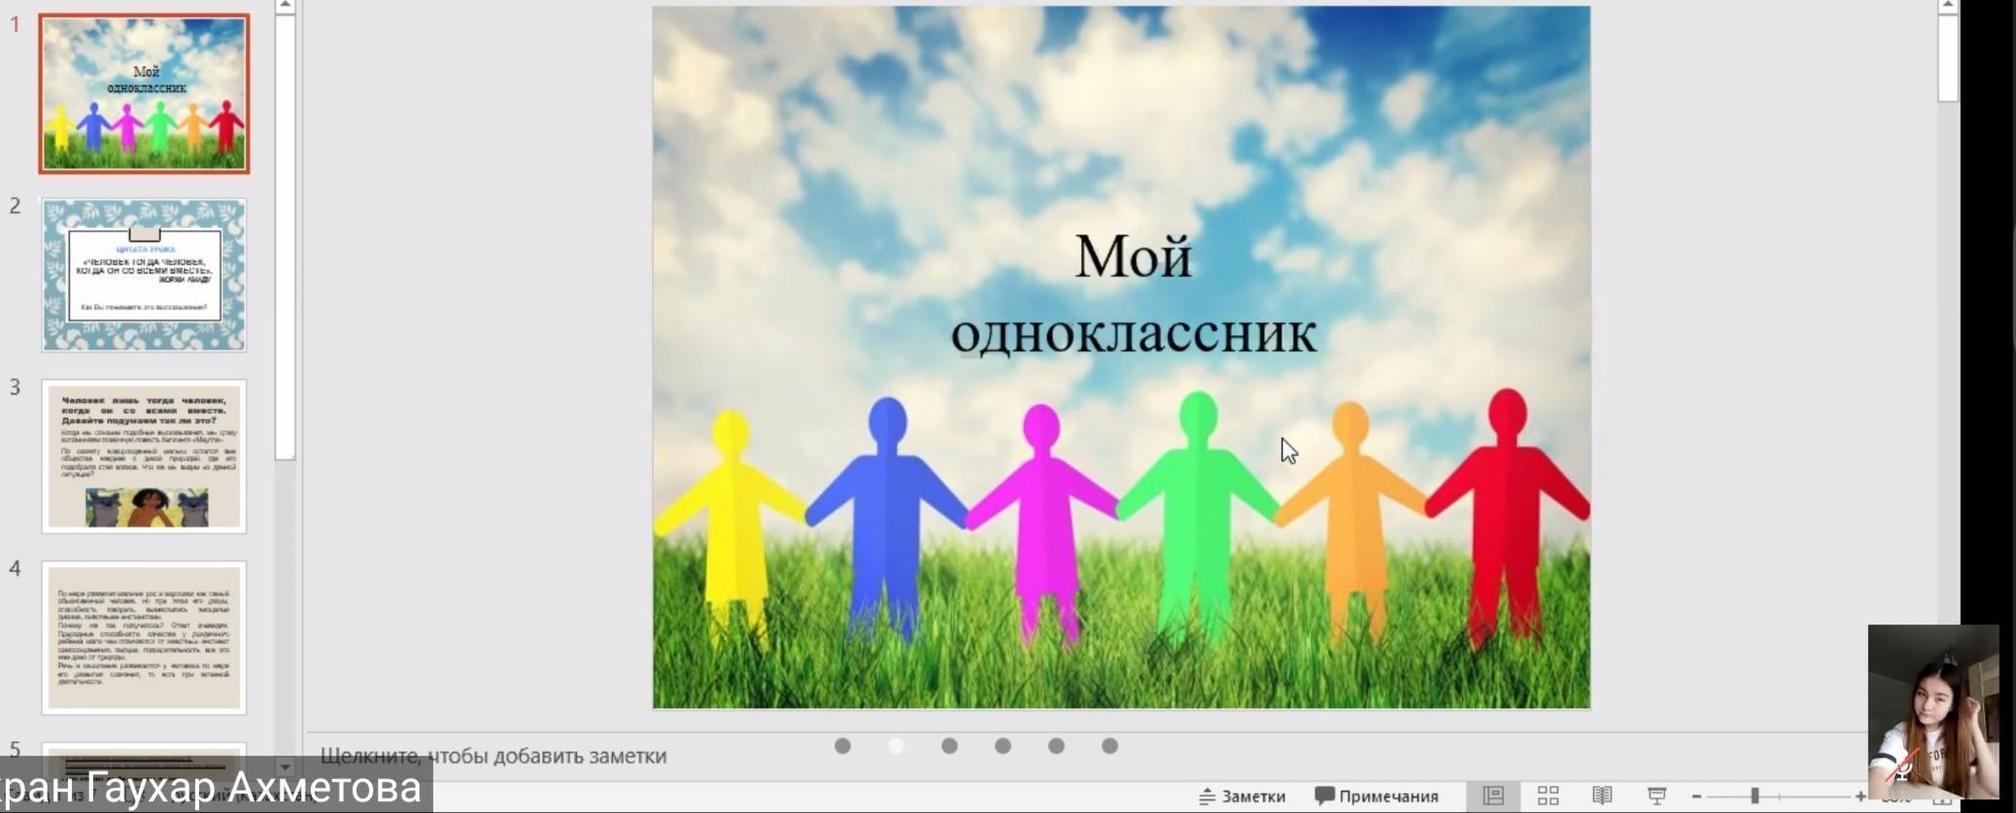Image resolution: width=2016 pixels, height=813 pixels.
Task: Toggle the Заметки notes pane
Action: click(x=1243, y=796)
